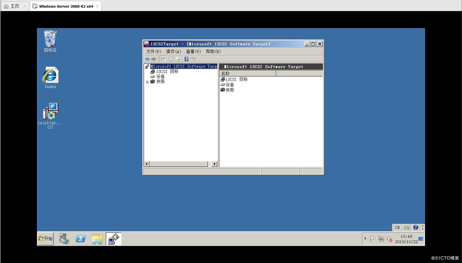Close the 主页 tab
Screen dimensions: 462x263
point(25,6)
